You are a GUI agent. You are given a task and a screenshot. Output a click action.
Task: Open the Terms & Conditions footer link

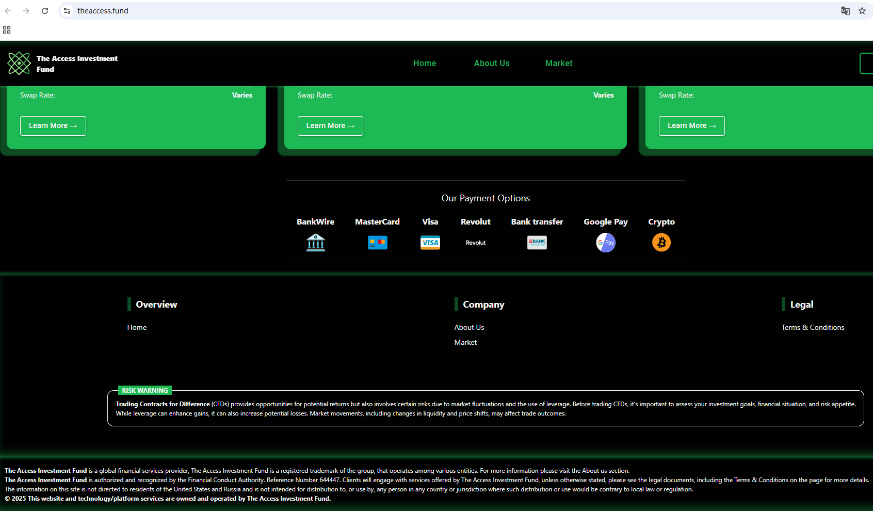(812, 328)
